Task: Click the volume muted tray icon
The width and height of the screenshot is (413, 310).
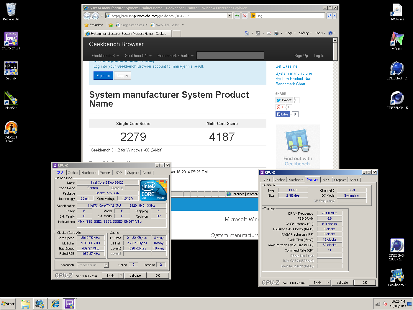Action: (385, 304)
